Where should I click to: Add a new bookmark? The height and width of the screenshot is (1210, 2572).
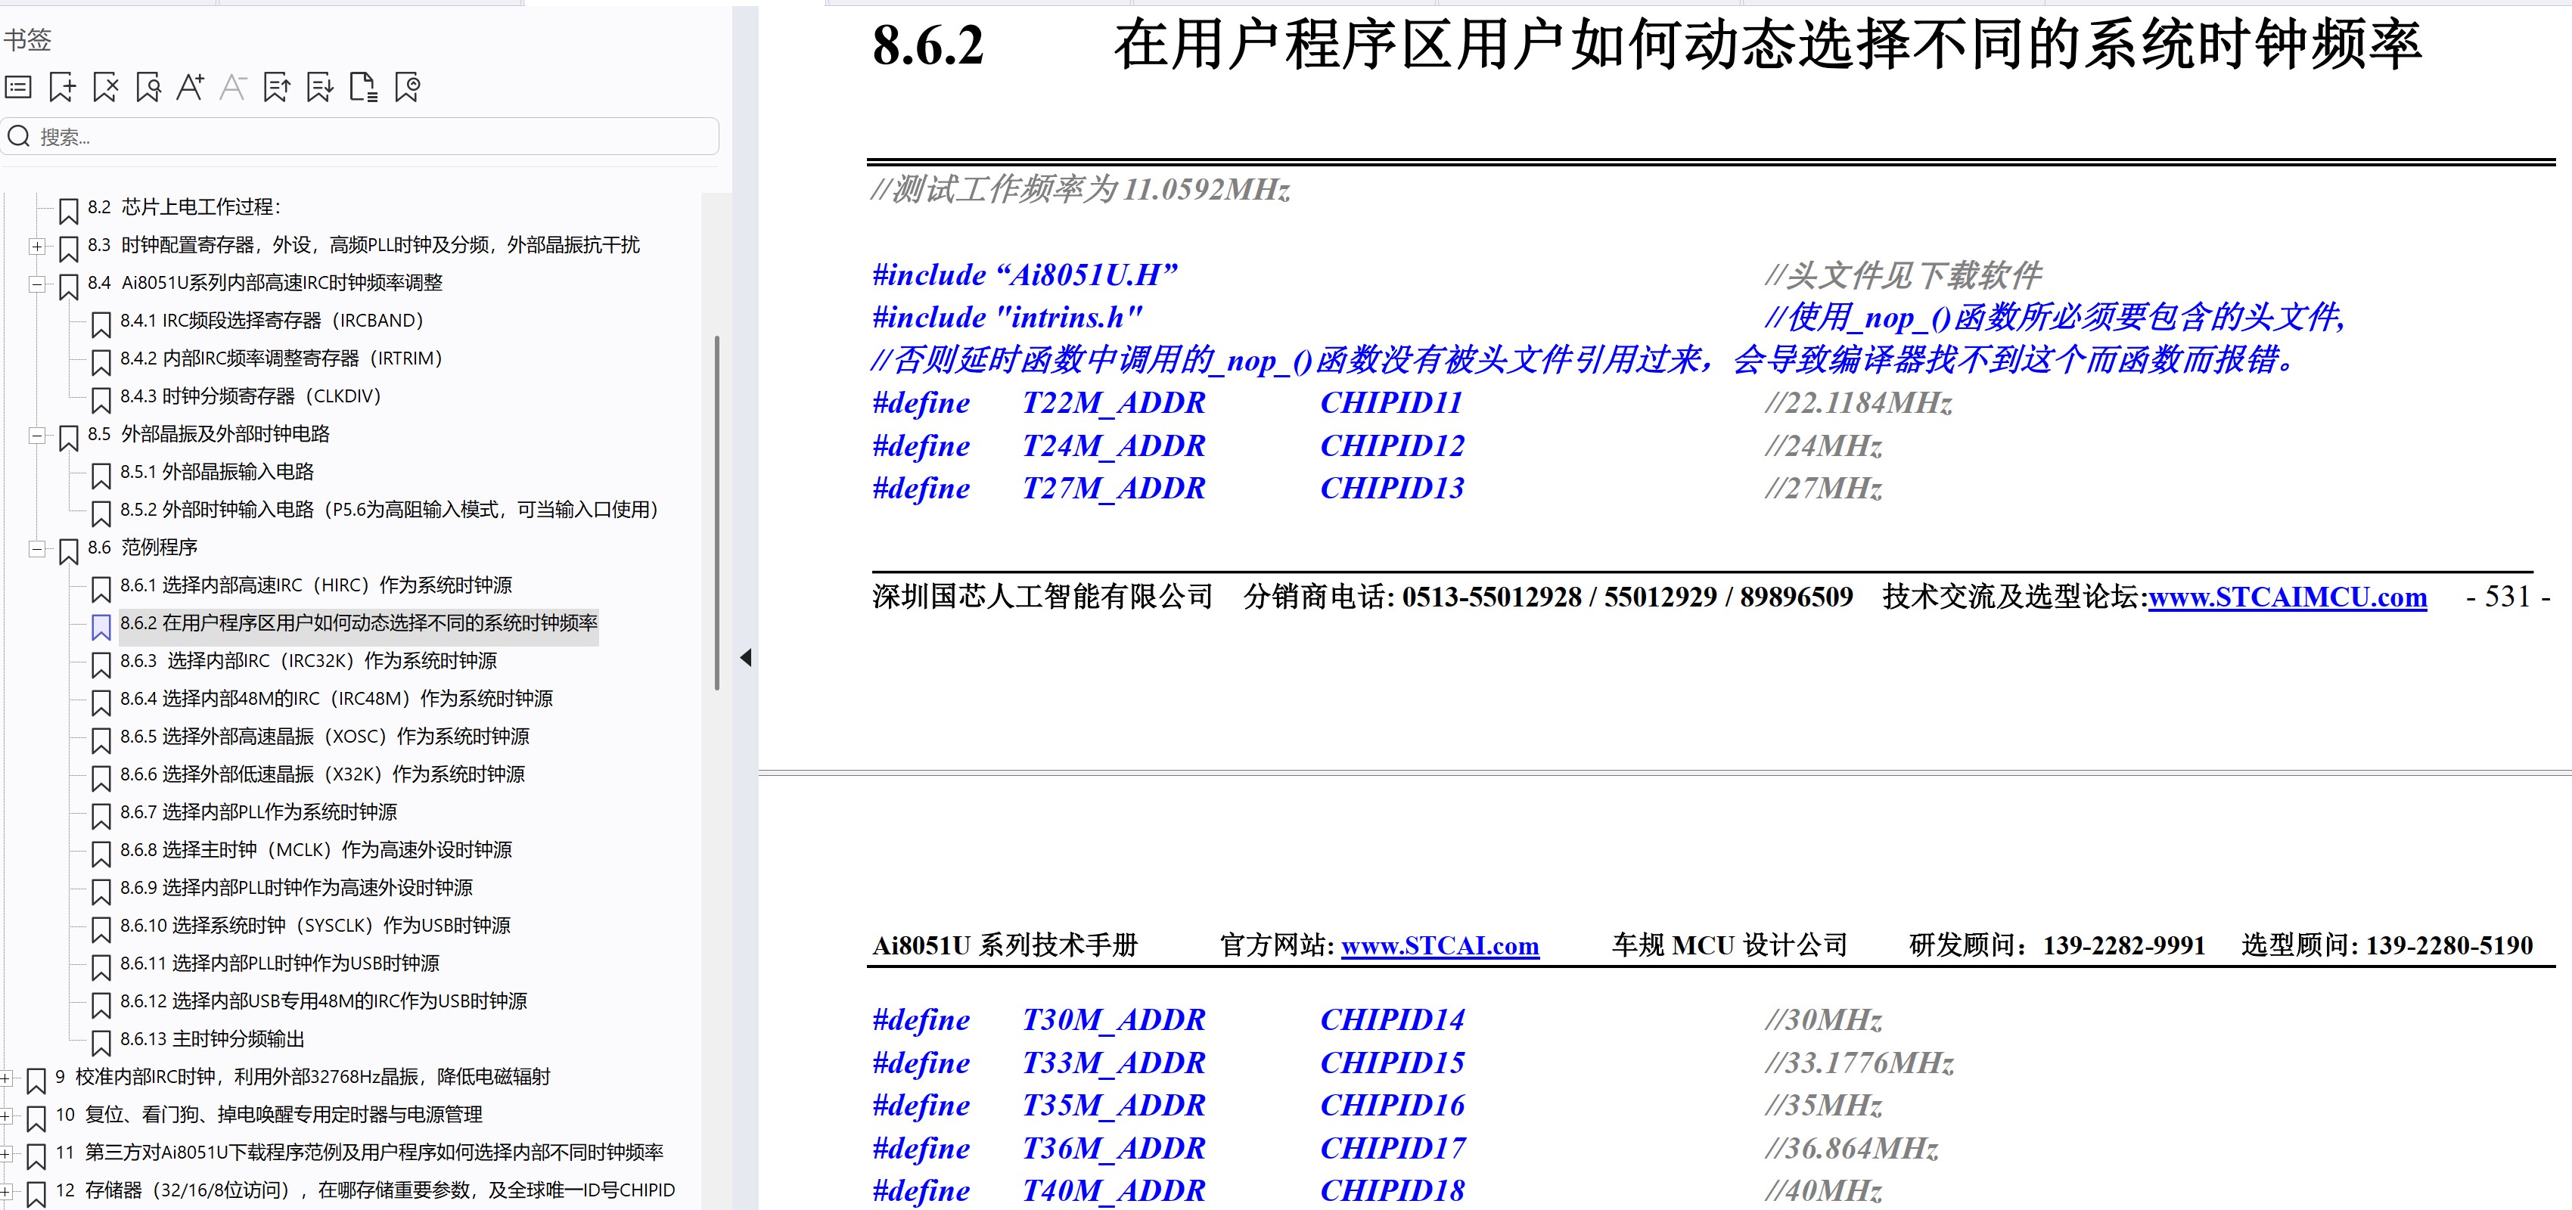(63, 87)
